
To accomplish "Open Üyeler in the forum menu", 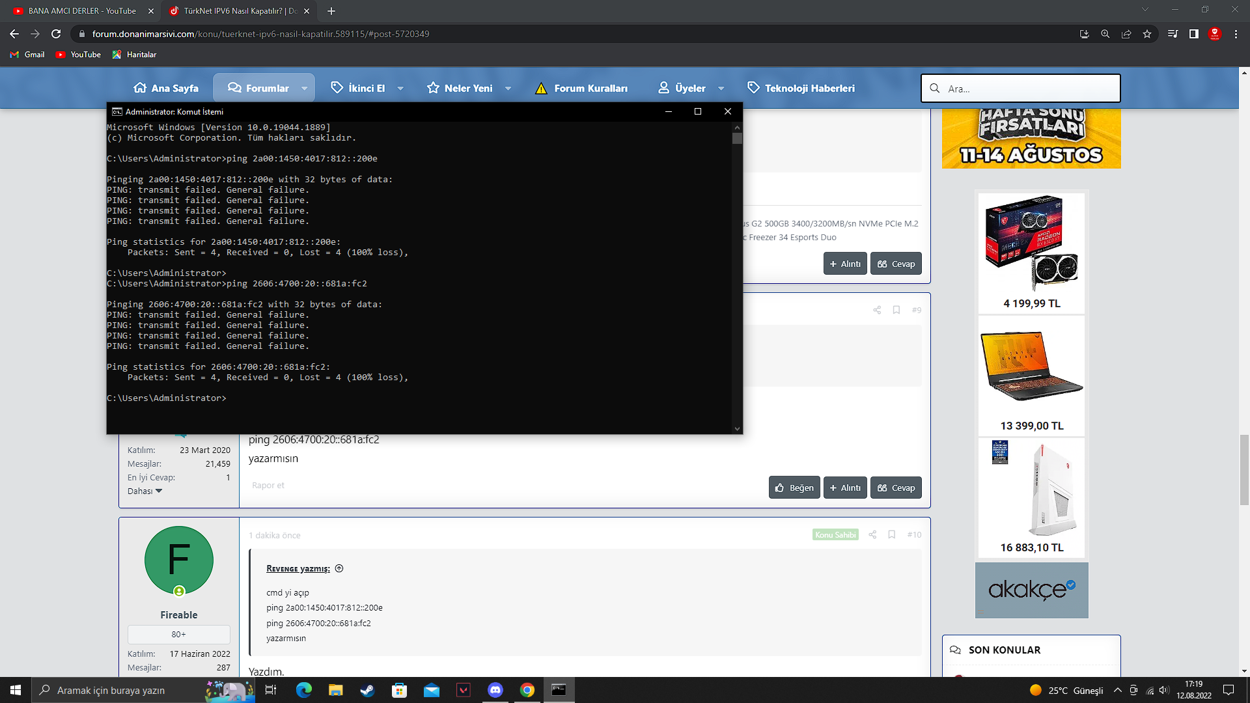I will pos(682,88).
